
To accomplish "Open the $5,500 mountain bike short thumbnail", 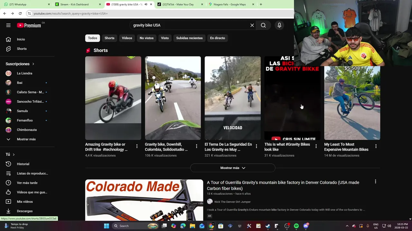I will coord(352,103).
